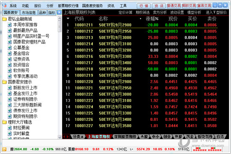Open the 系统 menu

tap(13, 6)
